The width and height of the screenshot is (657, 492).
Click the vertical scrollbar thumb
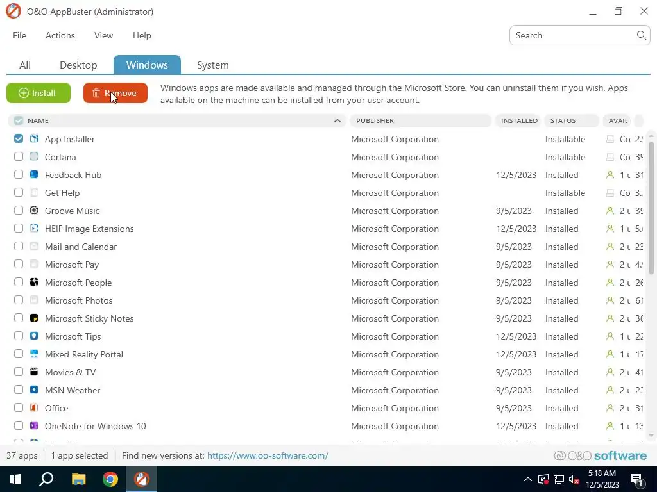(x=651, y=208)
